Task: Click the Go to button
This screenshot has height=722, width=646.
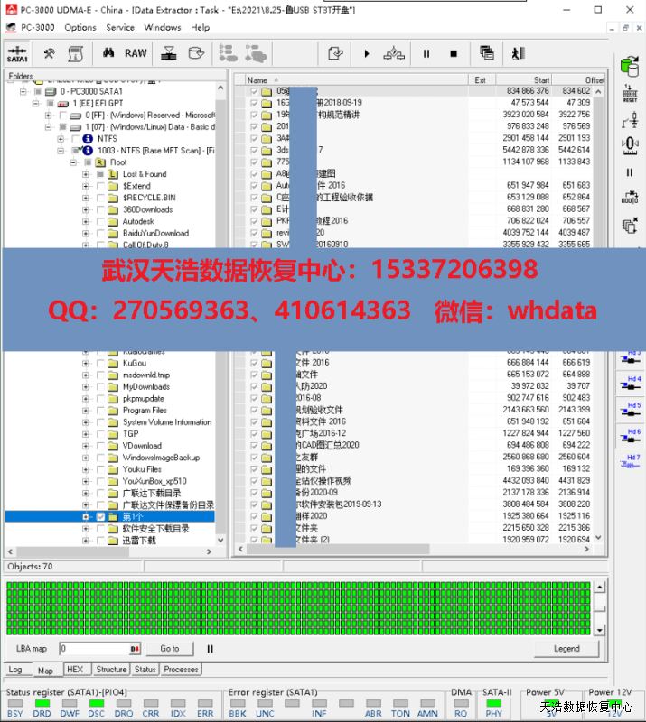Action: pyautogui.click(x=170, y=648)
